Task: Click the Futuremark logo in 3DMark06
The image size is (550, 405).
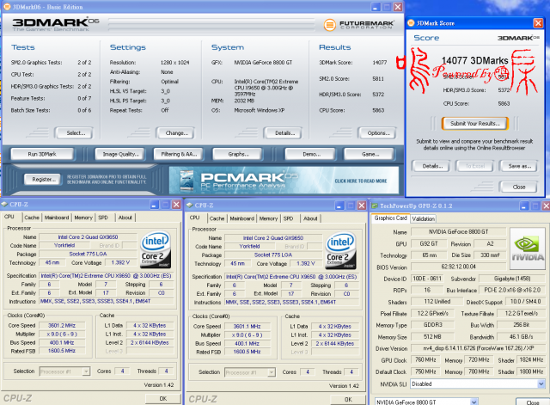Action: click(x=359, y=25)
